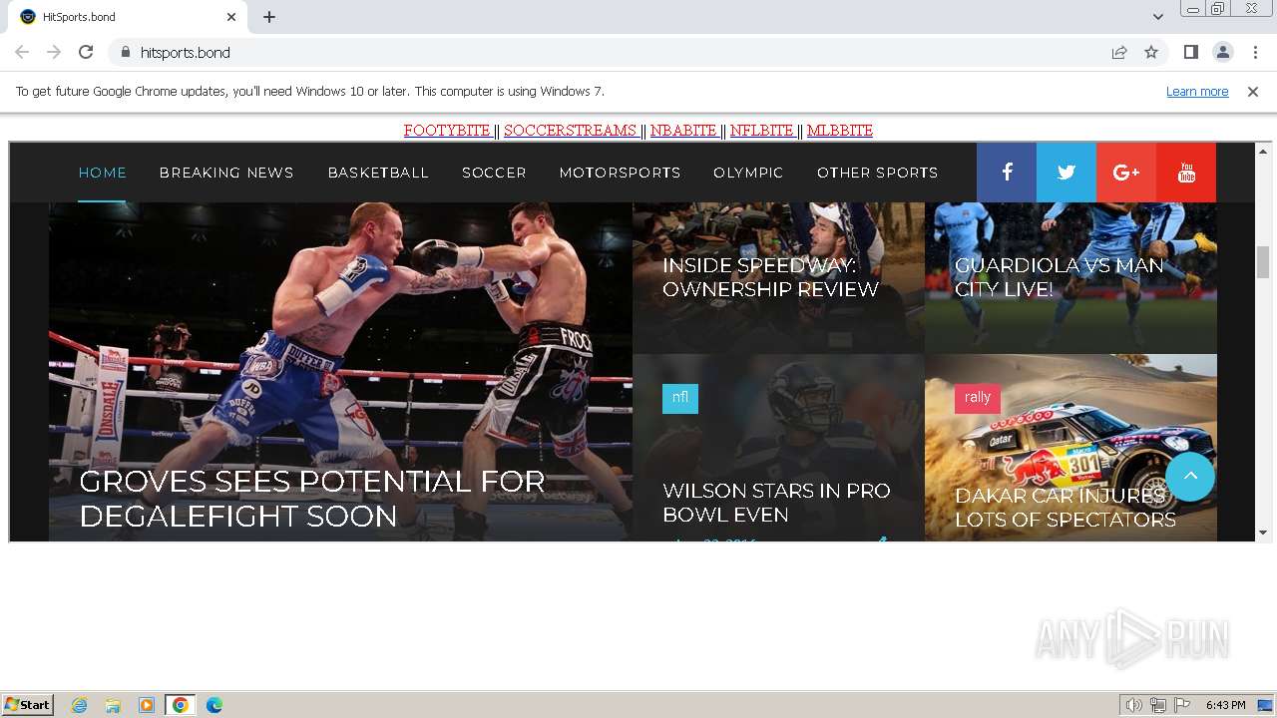Dismiss the Chrome update notification bar
Viewport: 1277px width, 718px height.
point(1253,91)
